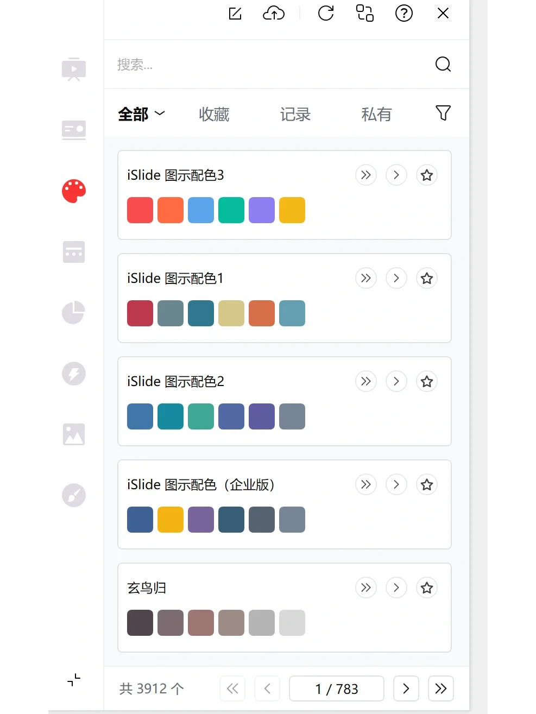536x714 pixels.
Task: Switch to the 收藏 tab
Action: [214, 114]
